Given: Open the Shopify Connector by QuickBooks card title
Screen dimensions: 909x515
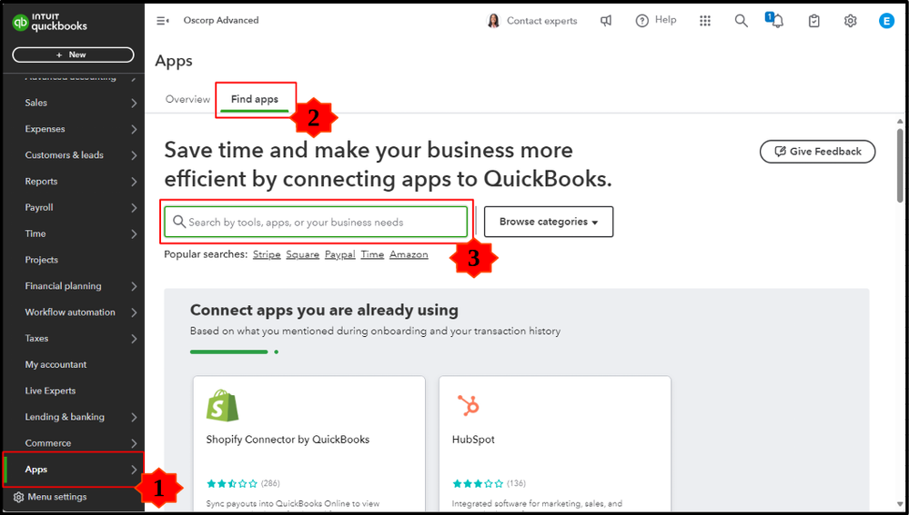Looking at the screenshot, I should (x=288, y=440).
